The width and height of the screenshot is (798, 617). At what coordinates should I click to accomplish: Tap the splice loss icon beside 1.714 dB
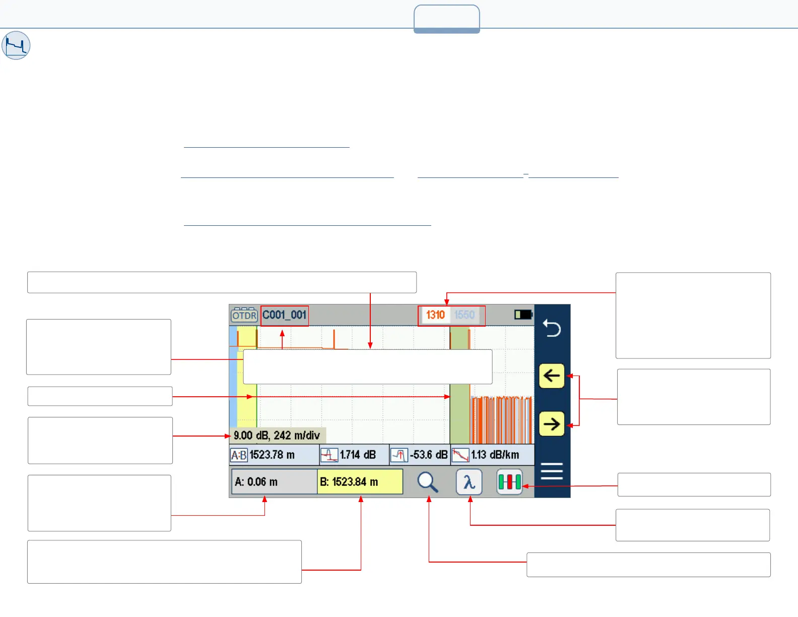(329, 455)
